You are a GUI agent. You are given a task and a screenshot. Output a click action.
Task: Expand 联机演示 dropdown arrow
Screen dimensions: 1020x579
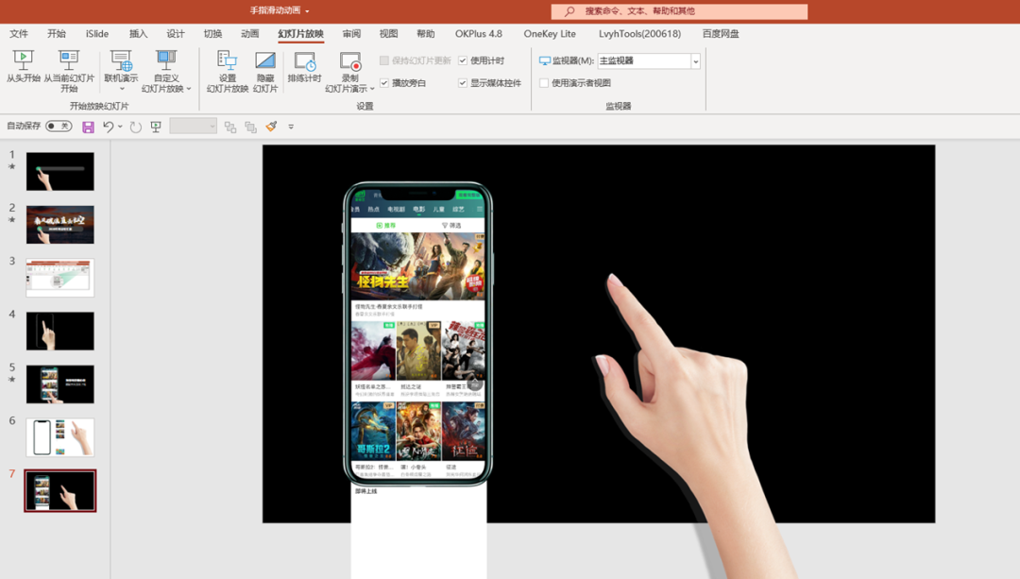click(121, 89)
